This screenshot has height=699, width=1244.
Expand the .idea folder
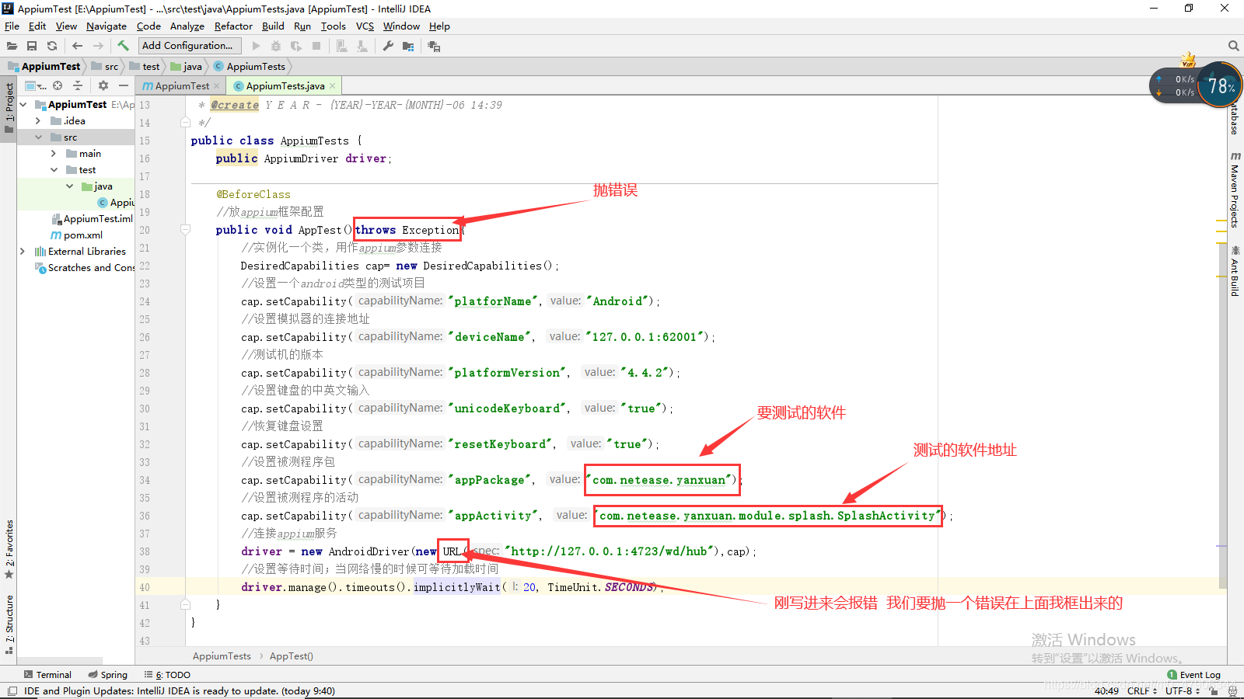coord(38,120)
